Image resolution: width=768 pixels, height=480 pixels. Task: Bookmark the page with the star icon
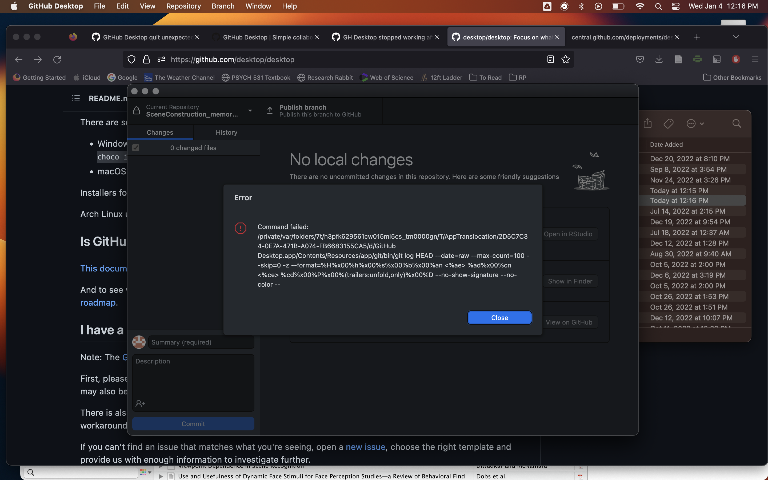(566, 59)
